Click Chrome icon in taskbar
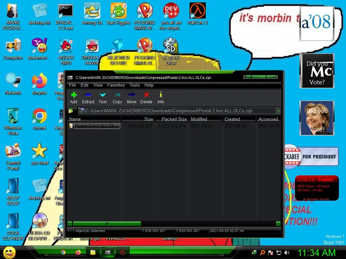The image size is (346, 259). (x=63, y=252)
